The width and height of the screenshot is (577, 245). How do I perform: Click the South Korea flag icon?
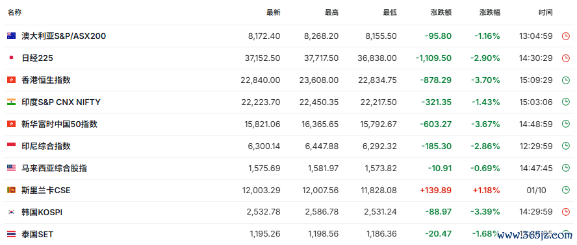pyautogui.click(x=11, y=213)
